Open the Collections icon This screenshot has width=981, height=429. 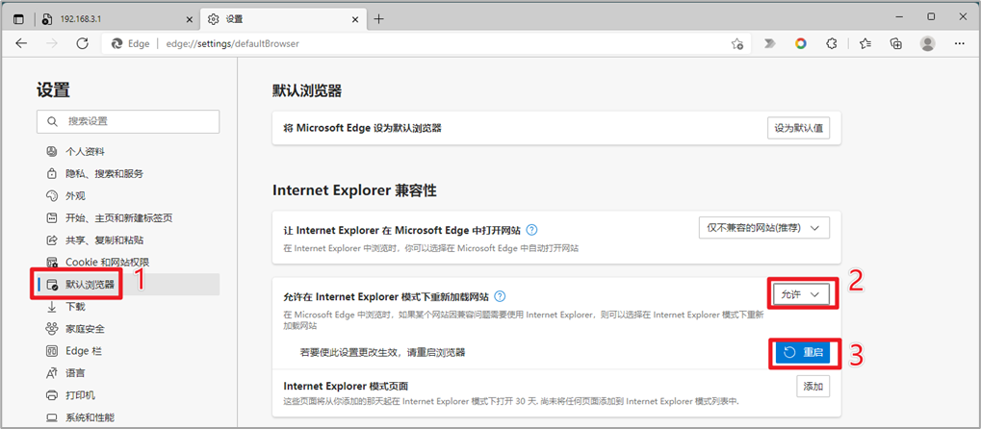click(896, 43)
